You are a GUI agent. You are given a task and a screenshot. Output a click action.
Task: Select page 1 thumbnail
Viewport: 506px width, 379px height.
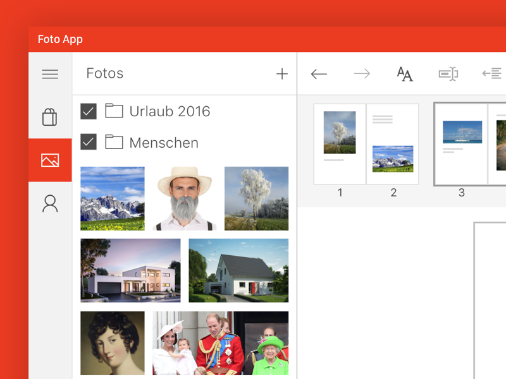click(x=340, y=144)
